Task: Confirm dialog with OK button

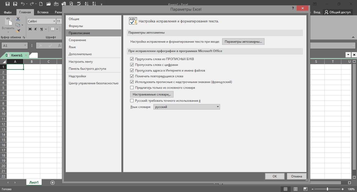Action: (x=275, y=176)
